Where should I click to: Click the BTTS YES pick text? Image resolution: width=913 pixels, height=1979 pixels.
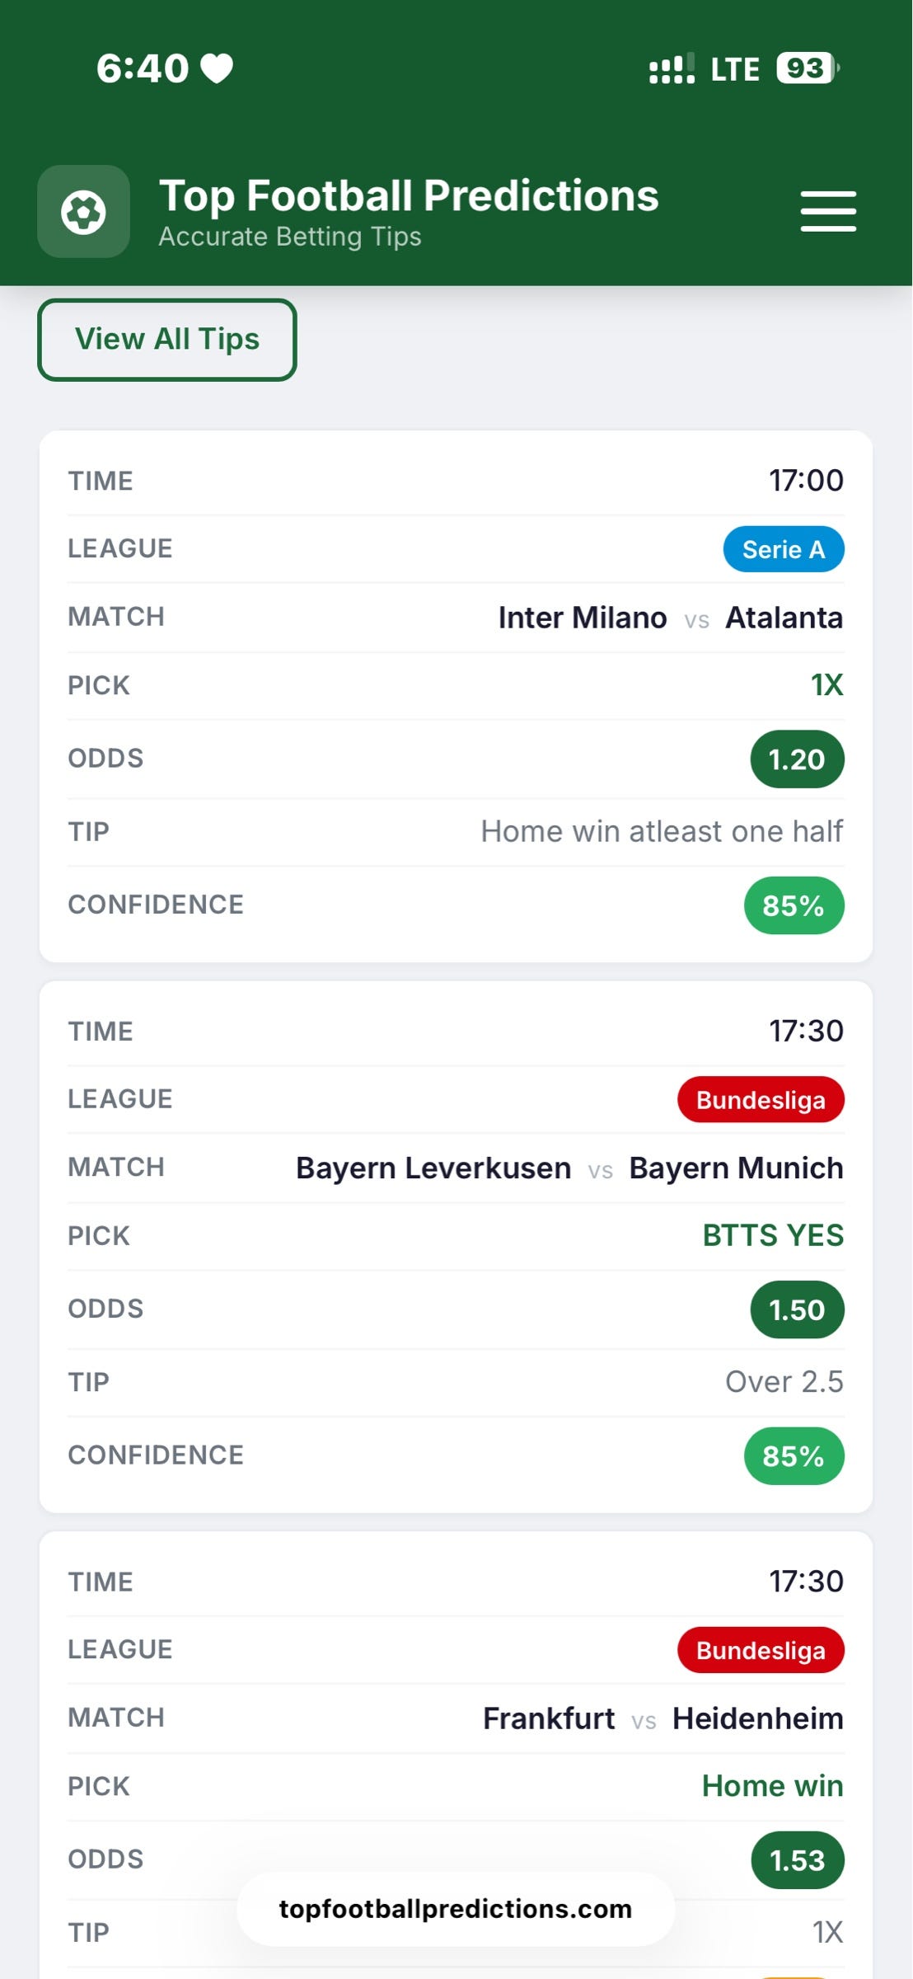click(773, 1235)
